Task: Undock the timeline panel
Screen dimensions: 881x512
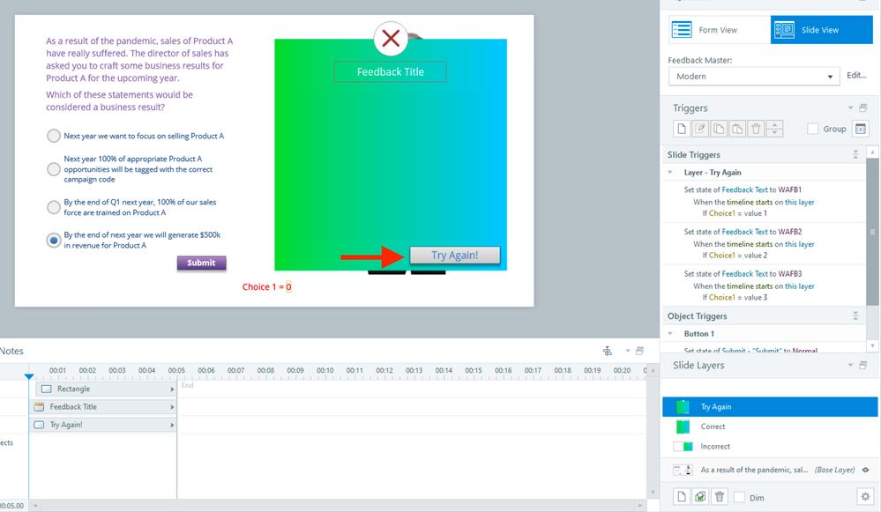Action: tap(639, 351)
